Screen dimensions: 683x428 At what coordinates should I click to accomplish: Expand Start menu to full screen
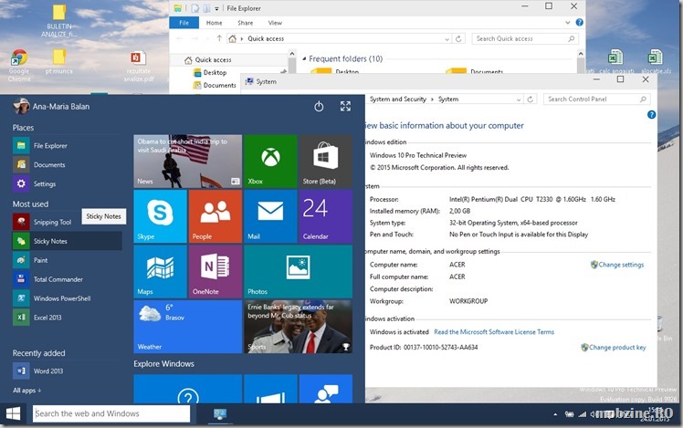345,106
